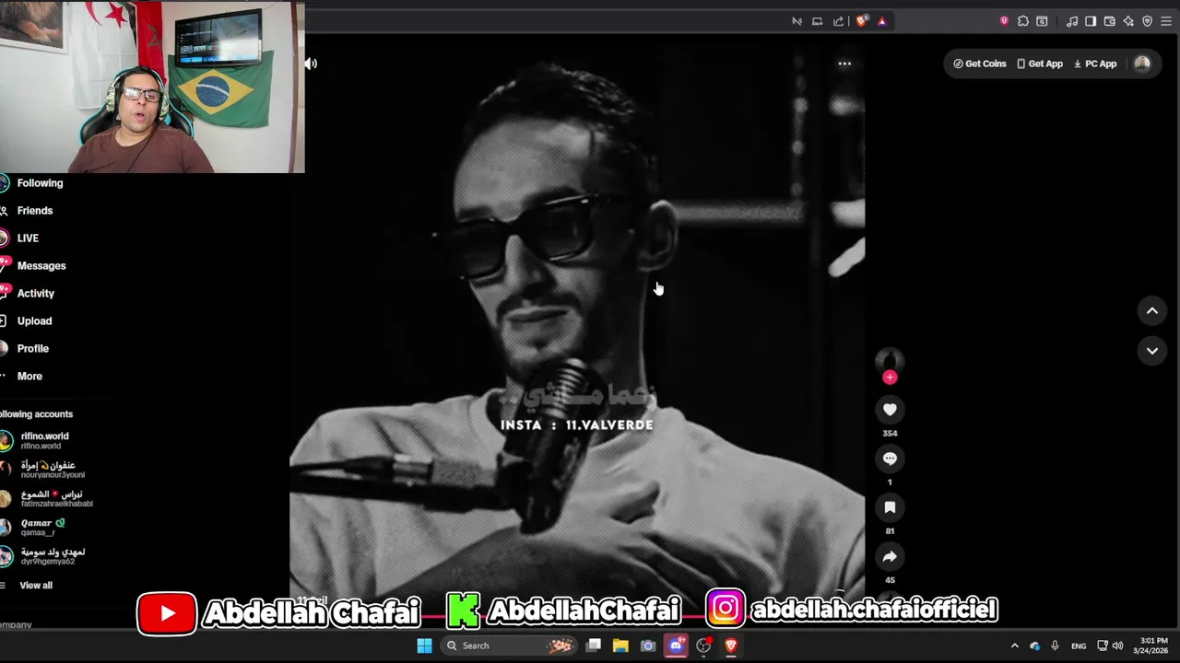Click the Get App button
The height and width of the screenshot is (663, 1180).
(1040, 64)
